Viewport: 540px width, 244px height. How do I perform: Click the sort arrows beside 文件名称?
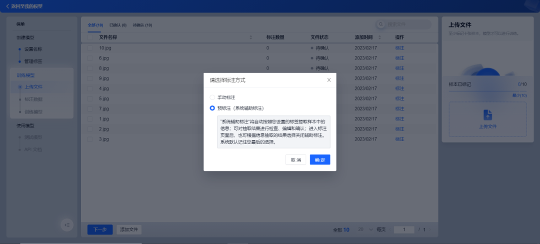pyautogui.click(x=250, y=37)
